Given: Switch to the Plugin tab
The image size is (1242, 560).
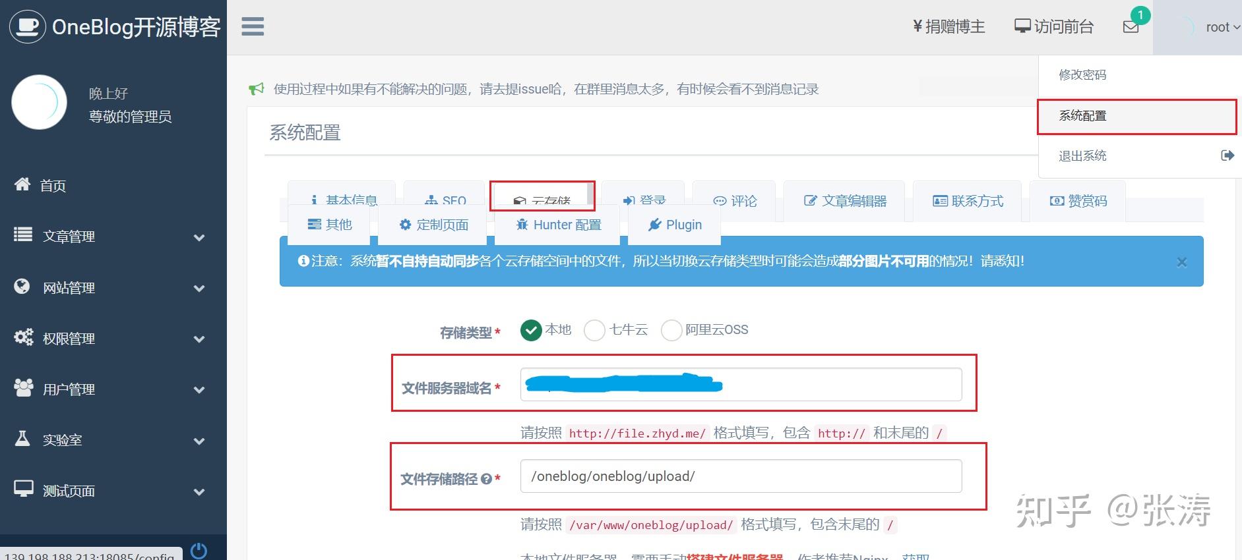Looking at the screenshot, I should coord(674,225).
